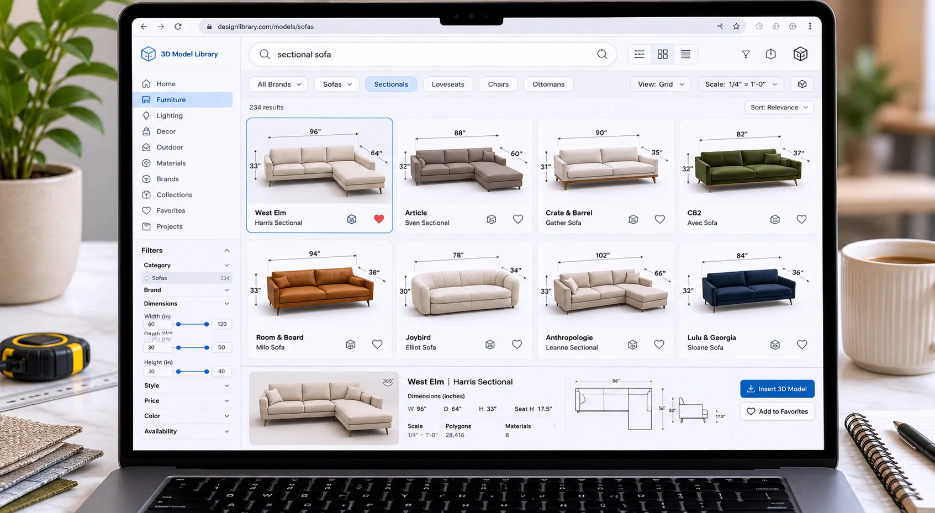
Task: Favorite the Anthropologie Leanne Sectional
Action: click(x=659, y=344)
